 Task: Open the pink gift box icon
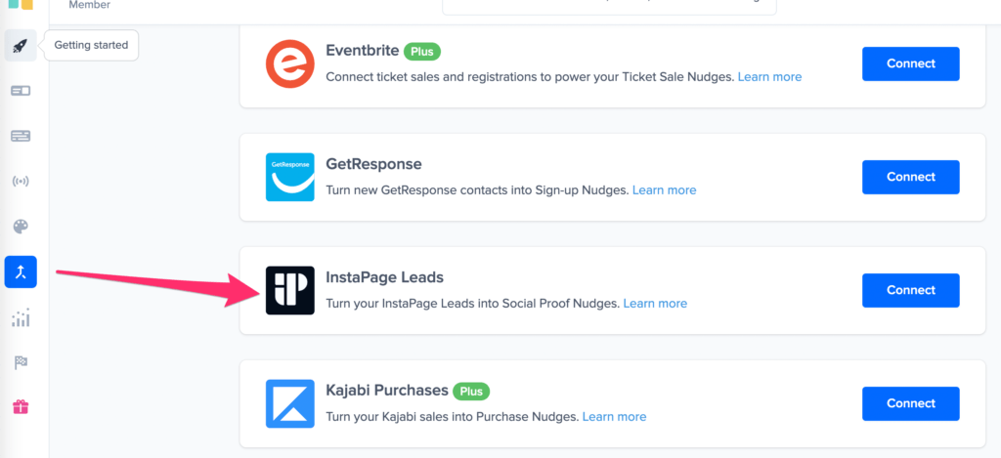(x=21, y=406)
